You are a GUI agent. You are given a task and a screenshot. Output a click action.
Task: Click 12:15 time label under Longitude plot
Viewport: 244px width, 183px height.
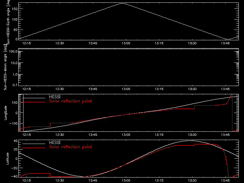coord(27,135)
